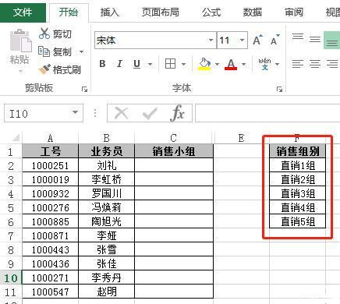The image size is (340, 304).
Task: Select the Format Painter brush
Action: [44, 69]
